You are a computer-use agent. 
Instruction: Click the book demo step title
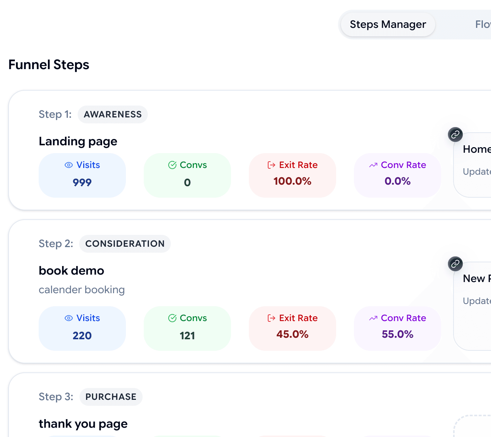[x=71, y=271]
